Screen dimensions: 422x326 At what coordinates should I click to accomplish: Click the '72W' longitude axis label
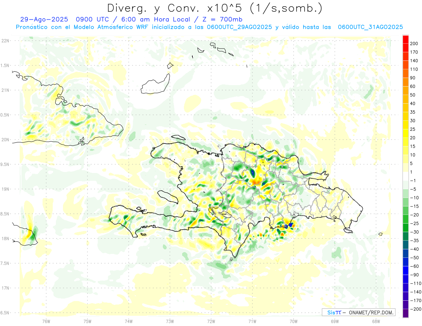tap(211, 321)
